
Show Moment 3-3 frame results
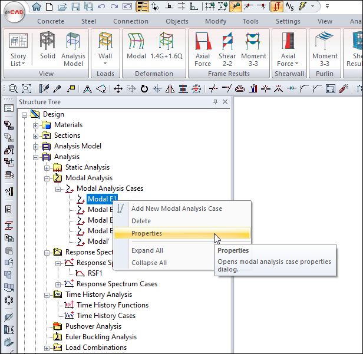(253, 49)
